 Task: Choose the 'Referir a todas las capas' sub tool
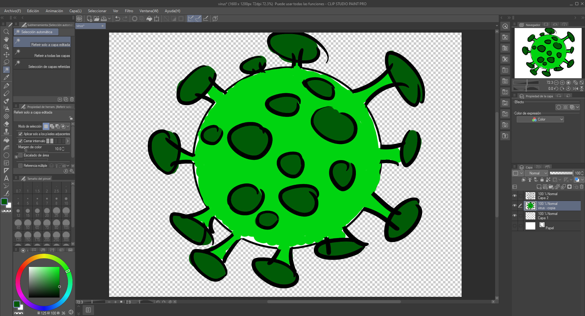pos(42,53)
